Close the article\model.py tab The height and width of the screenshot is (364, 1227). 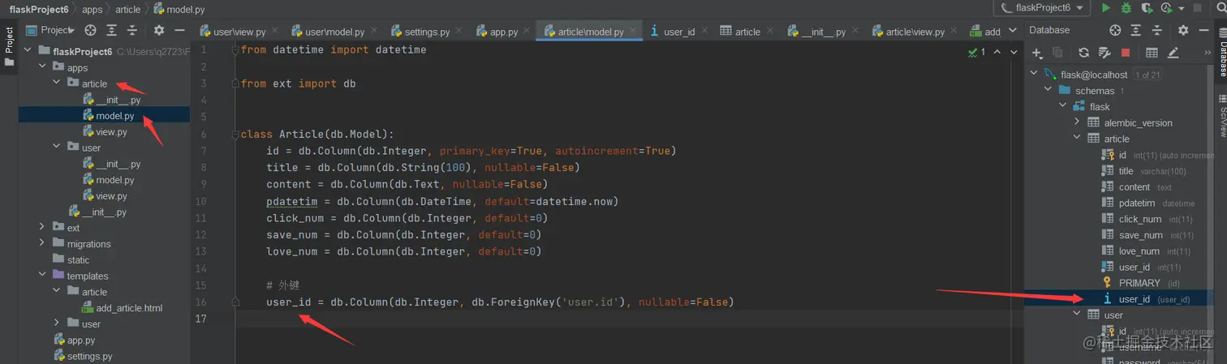[x=635, y=32]
